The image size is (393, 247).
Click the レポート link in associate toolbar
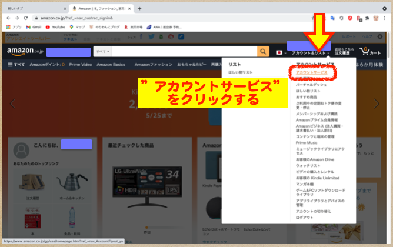click(x=349, y=36)
